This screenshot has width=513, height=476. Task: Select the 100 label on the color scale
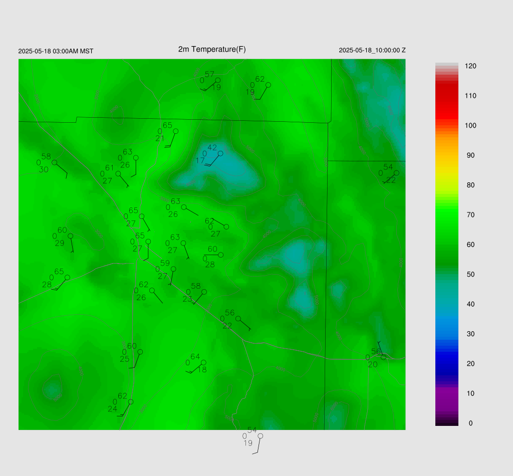[x=470, y=126]
